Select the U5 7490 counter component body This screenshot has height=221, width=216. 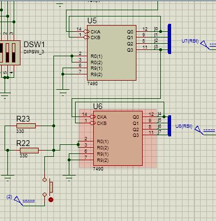[x=111, y=53]
